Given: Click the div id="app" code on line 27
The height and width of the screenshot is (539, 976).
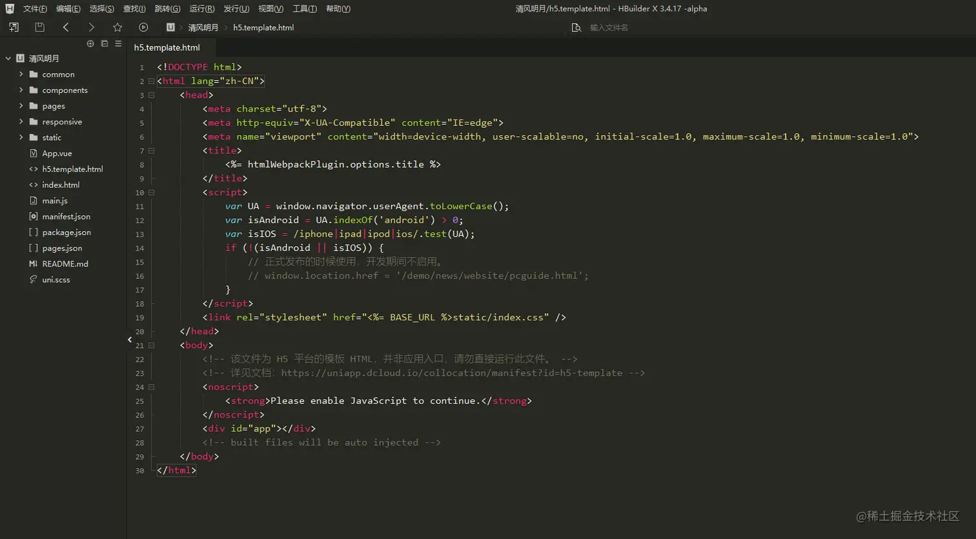Looking at the screenshot, I should click(259, 429).
